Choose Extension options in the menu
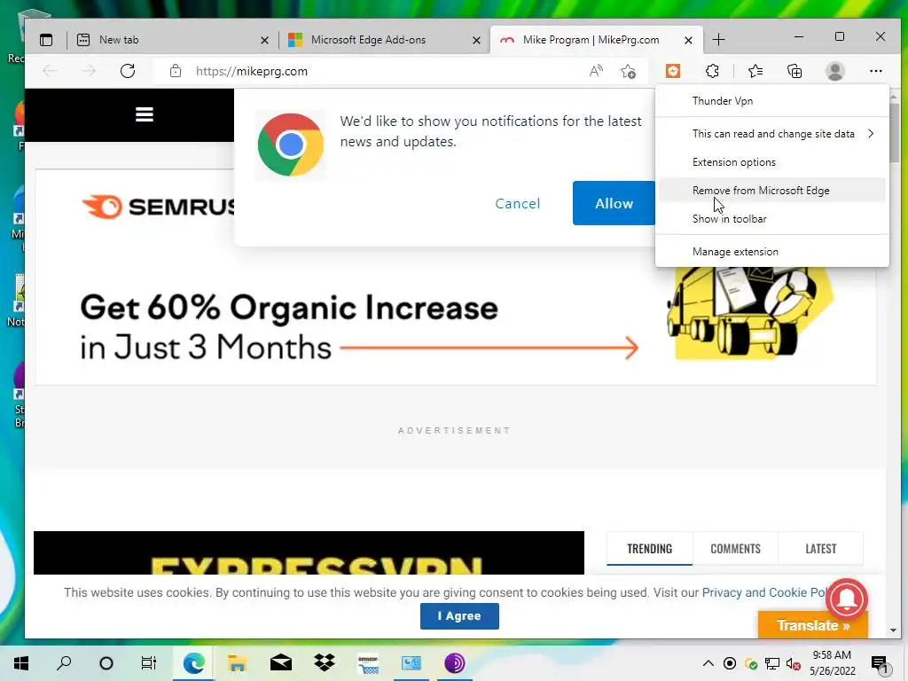908x681 pixels. 772,162
